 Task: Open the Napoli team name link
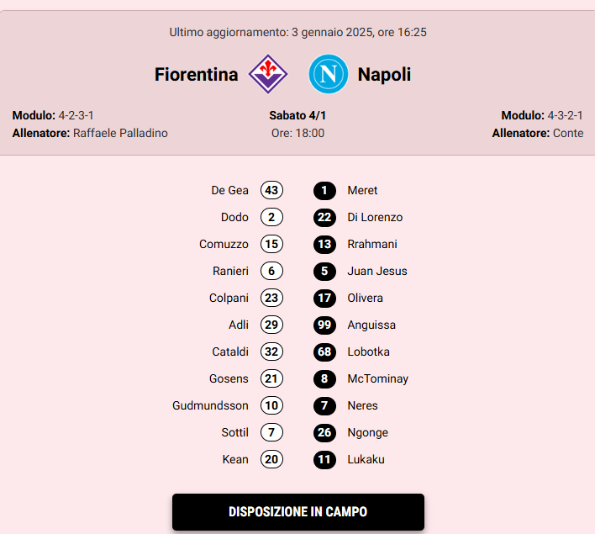[384, 75]
